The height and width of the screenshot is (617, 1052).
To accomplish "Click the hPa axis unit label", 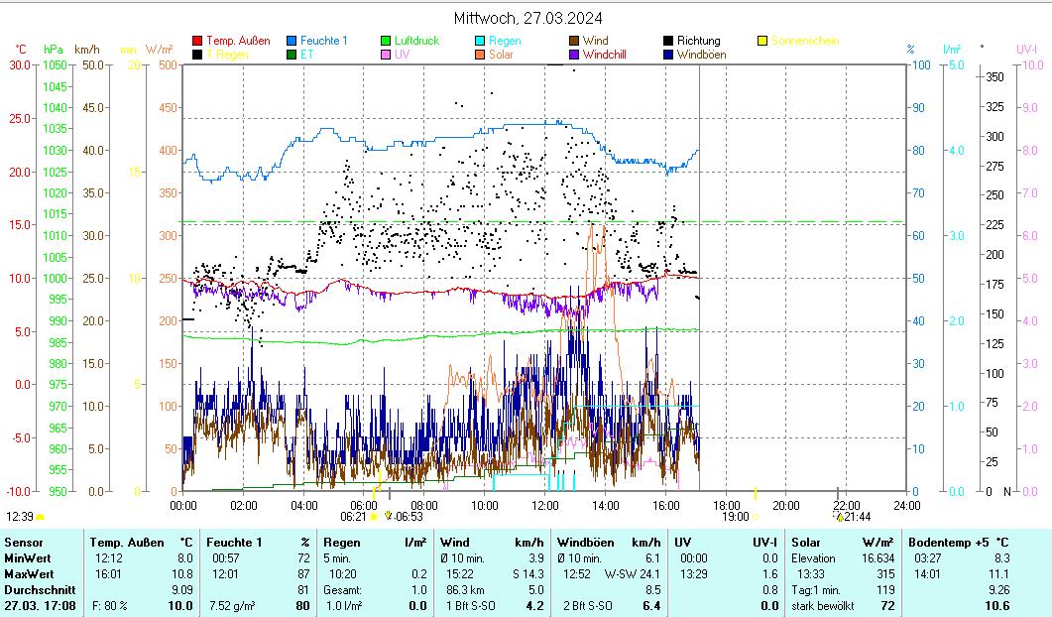I will coord(53,49).
